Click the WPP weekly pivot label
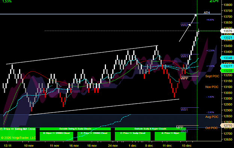The height and width of the screenshot is (148, 234). tap(185, 78)
